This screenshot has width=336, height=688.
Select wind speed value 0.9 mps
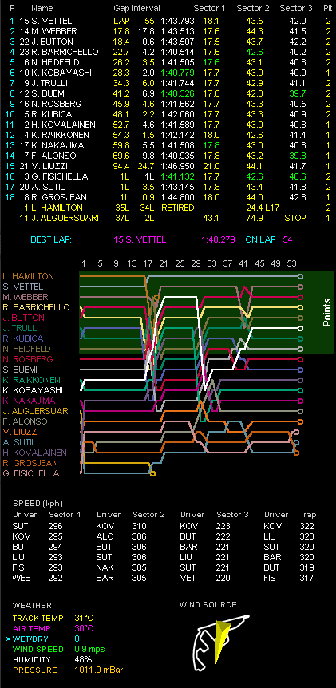[89, 650]
